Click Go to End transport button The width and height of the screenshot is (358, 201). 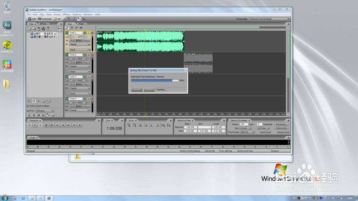74,125
